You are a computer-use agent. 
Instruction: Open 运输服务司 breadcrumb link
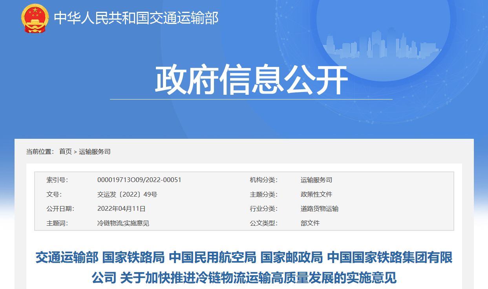pos(95,151)
